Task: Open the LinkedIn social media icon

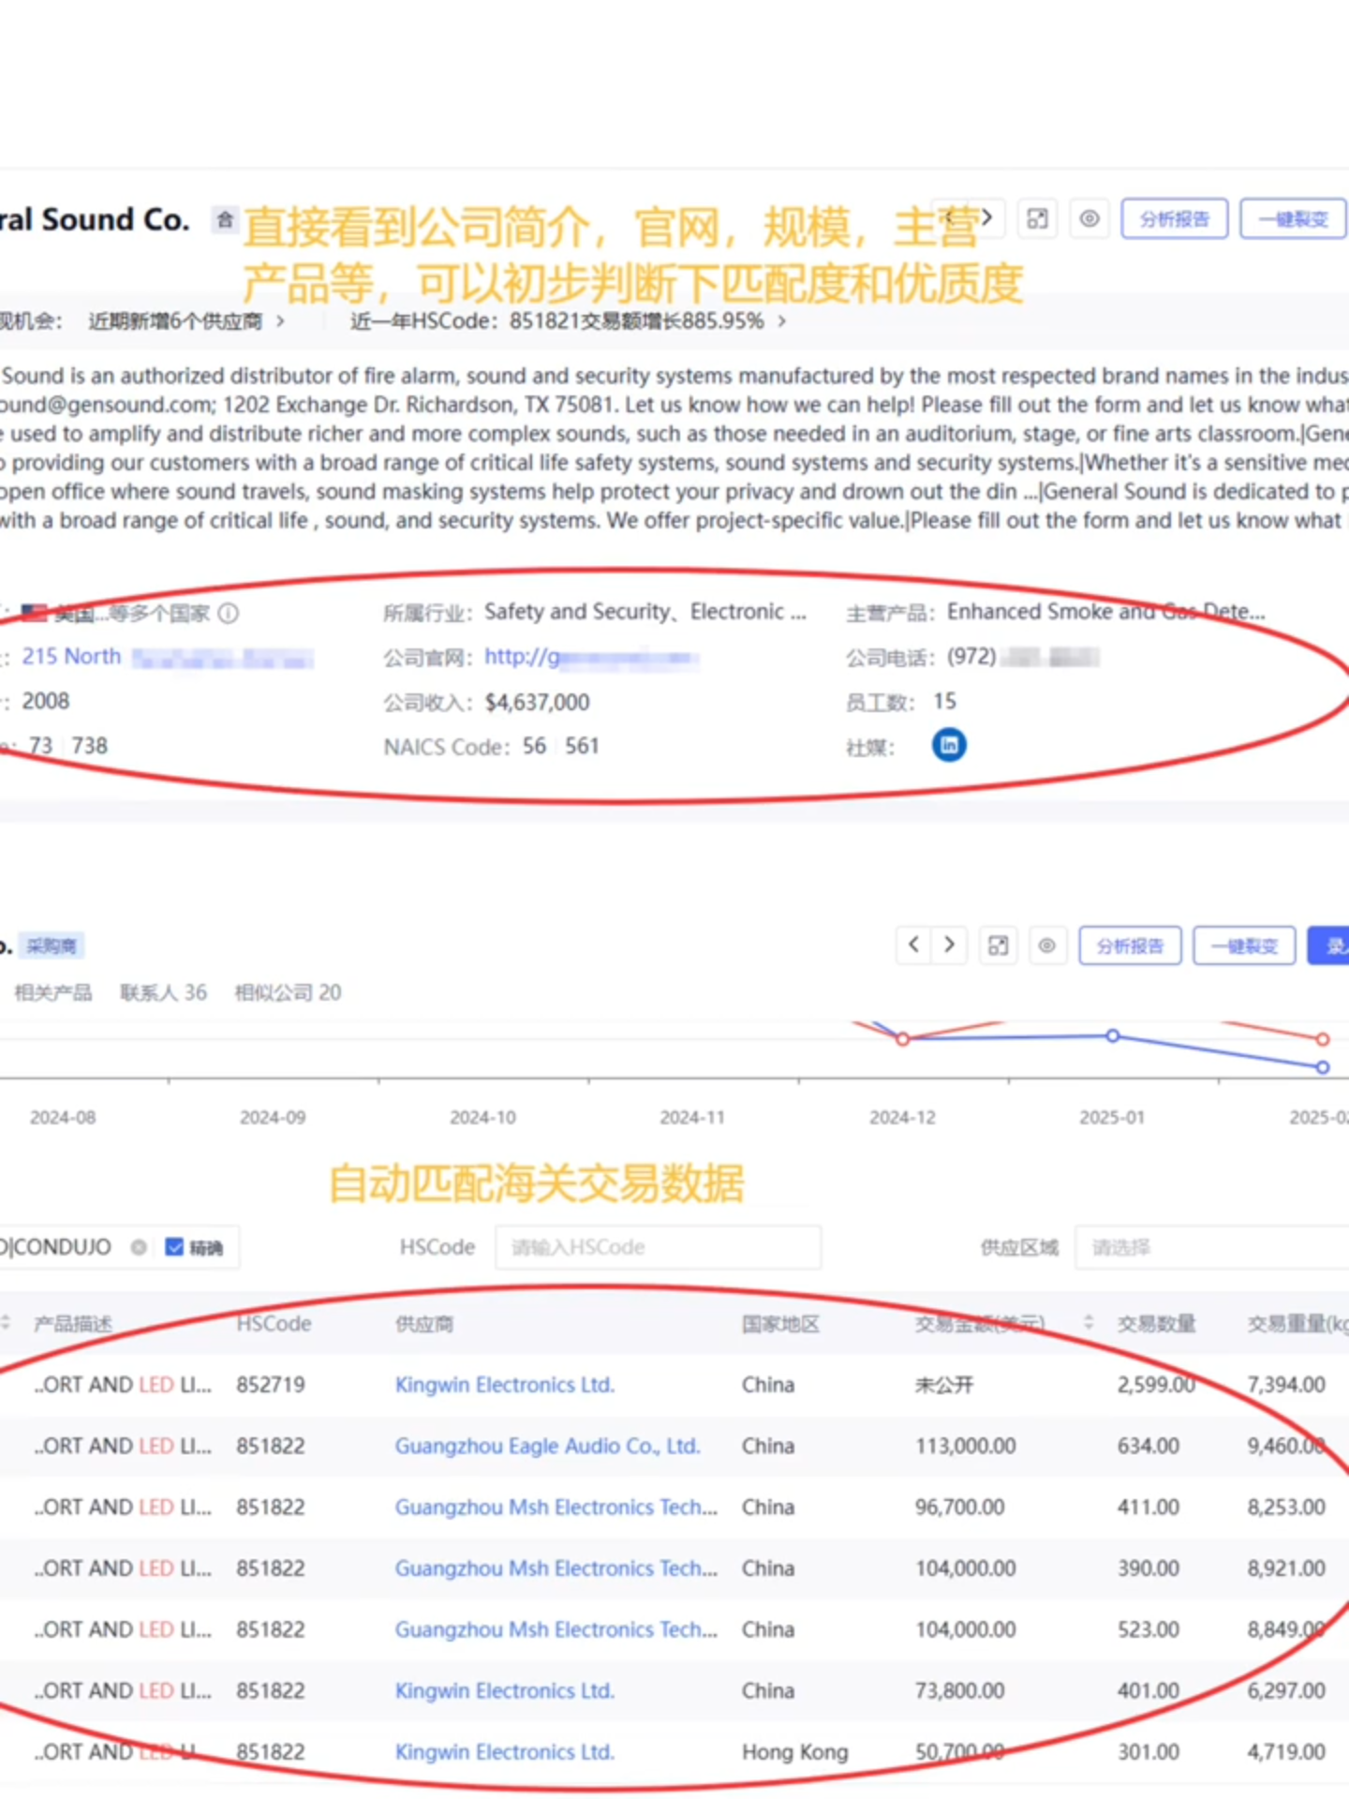Action: (949, 746)
